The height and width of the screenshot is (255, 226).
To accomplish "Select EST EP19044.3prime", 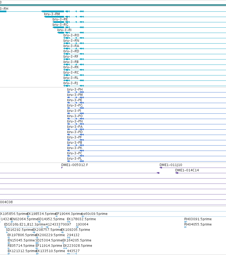I will click(x=69, y=214).
